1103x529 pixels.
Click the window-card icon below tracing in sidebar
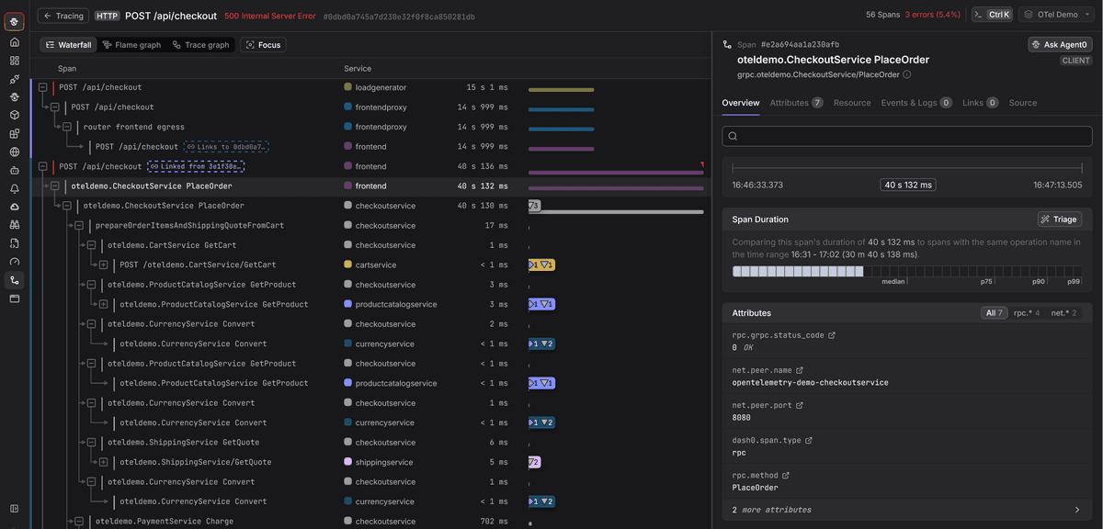pyautogui.click(x=14, y=298)
